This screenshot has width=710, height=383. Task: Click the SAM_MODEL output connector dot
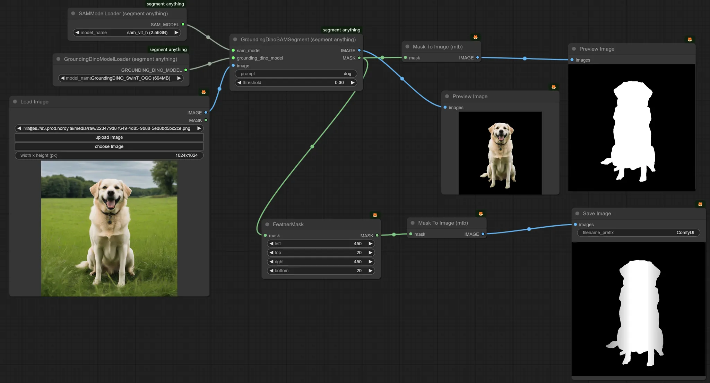pyautogui.click(x=183, y=25)
